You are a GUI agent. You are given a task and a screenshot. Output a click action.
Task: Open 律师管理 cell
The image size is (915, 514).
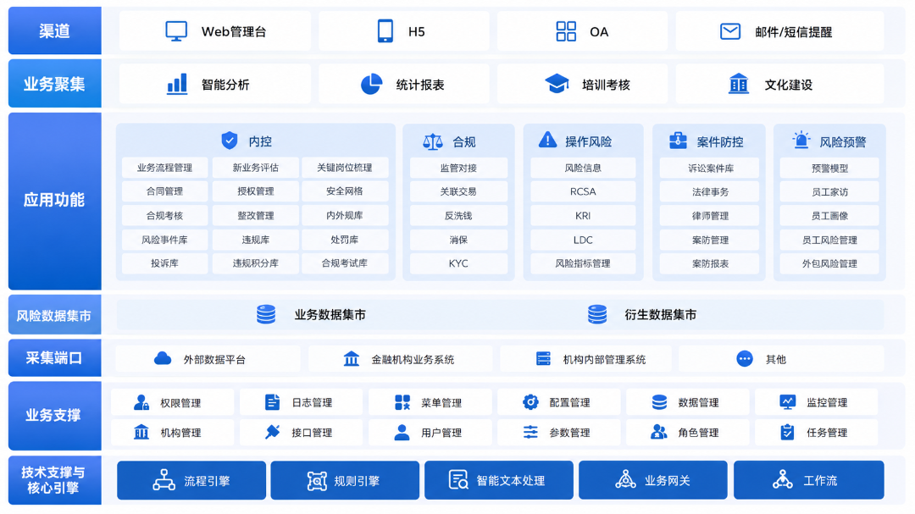710,216
